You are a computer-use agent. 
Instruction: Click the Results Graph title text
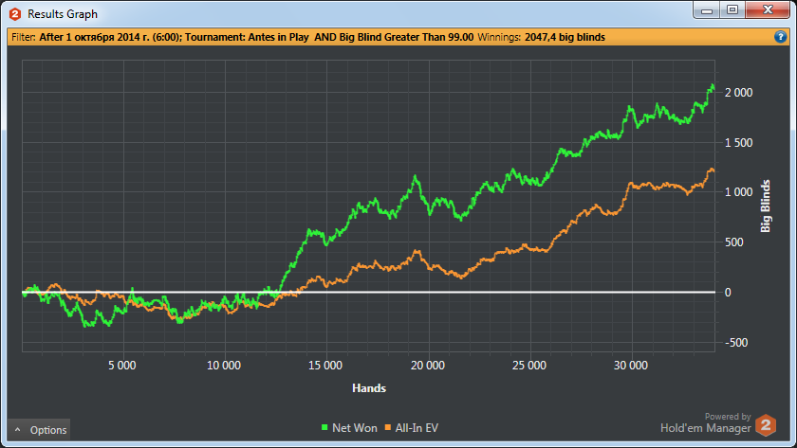[62, 14]
